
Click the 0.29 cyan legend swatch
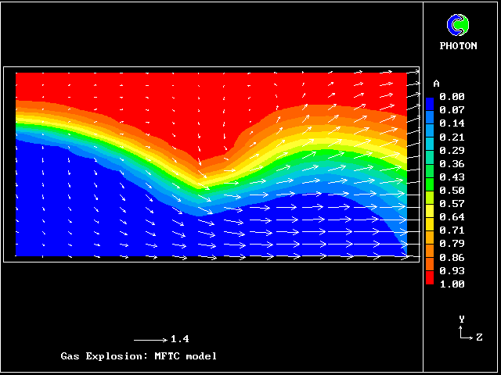(x=430, y=149)
